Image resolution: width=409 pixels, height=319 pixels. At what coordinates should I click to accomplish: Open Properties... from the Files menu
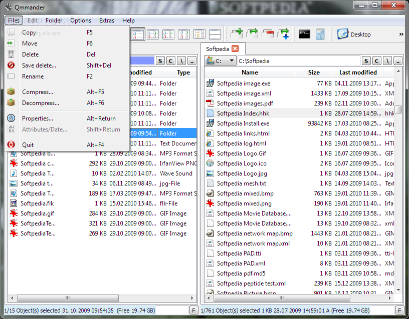[67, 118]
